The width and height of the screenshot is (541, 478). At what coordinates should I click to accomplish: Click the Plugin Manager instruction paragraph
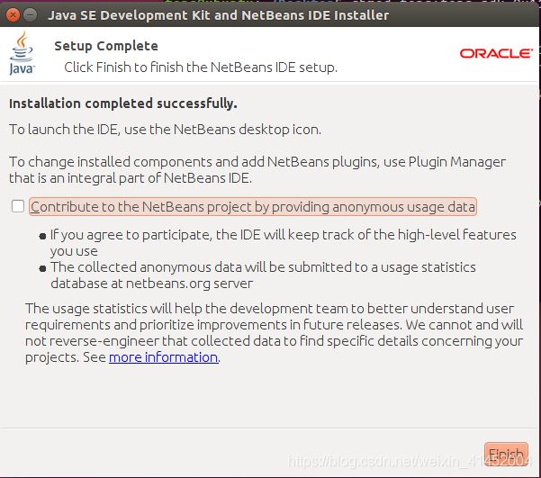click(x=257, y=169)
